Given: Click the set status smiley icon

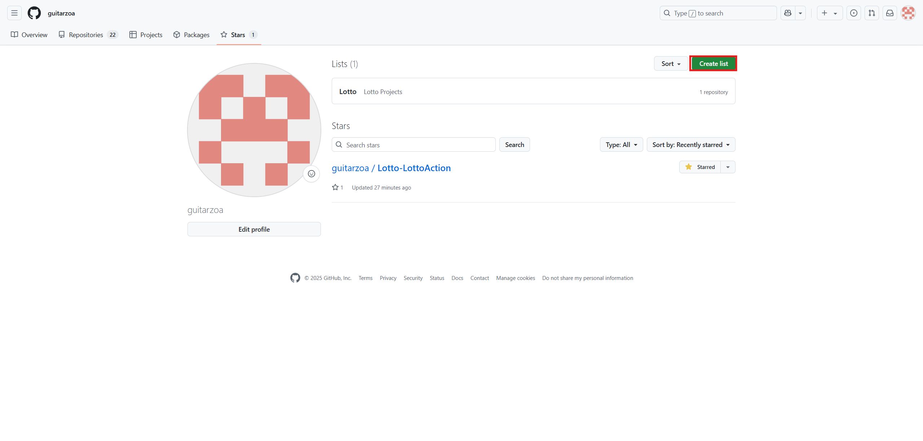Looking at the screenshot, I should coord(312,174).
